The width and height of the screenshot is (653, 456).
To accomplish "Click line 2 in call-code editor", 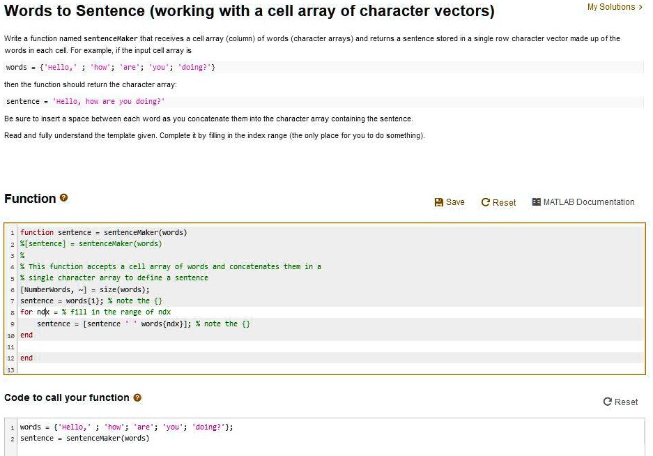I will coord(84,438).
